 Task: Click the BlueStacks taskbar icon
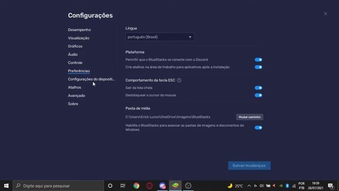tap(175, 186)
